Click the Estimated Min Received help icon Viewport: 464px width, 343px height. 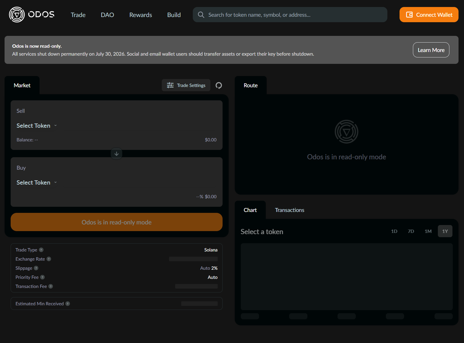click(68, 304)
